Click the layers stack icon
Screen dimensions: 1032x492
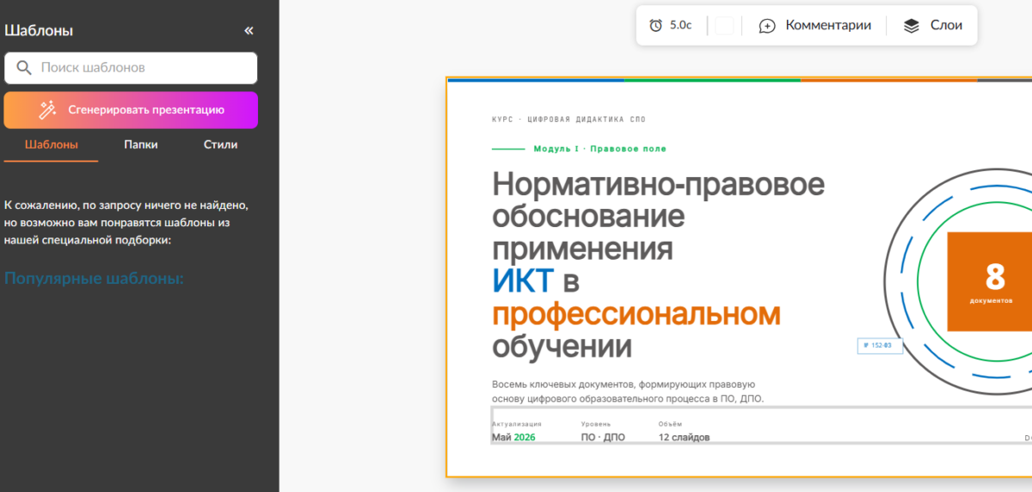click(912, 26)
